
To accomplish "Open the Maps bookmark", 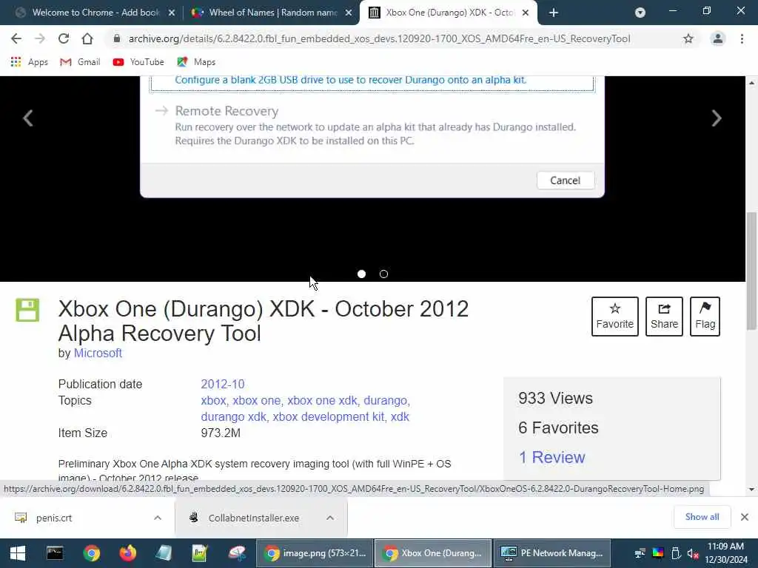I will (x=196, y=62).
